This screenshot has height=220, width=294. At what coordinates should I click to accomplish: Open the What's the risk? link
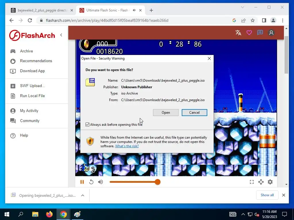pos(127,146)
